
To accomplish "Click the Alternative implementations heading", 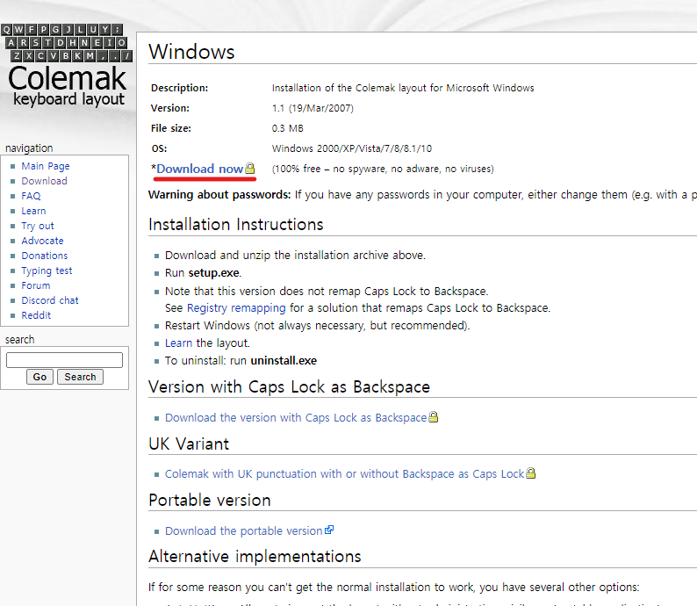I will 255,557.
